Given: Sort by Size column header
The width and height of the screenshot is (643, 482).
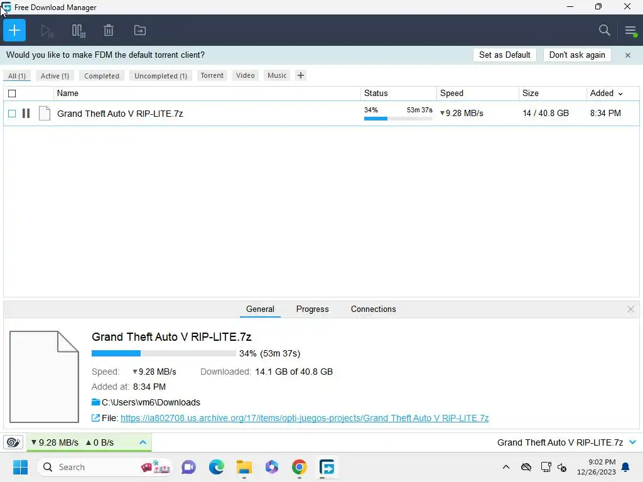Looking at the screenshot, I should pyautogui.click(x=530, y=93).
